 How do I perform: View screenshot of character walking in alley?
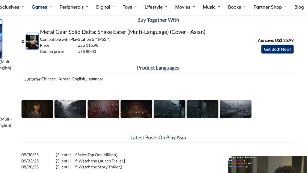click(x=202, y=109)
